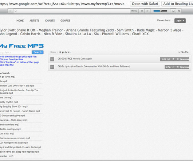Play OK GO LYRICS Here It Goes Again

[x=52, y=59]
